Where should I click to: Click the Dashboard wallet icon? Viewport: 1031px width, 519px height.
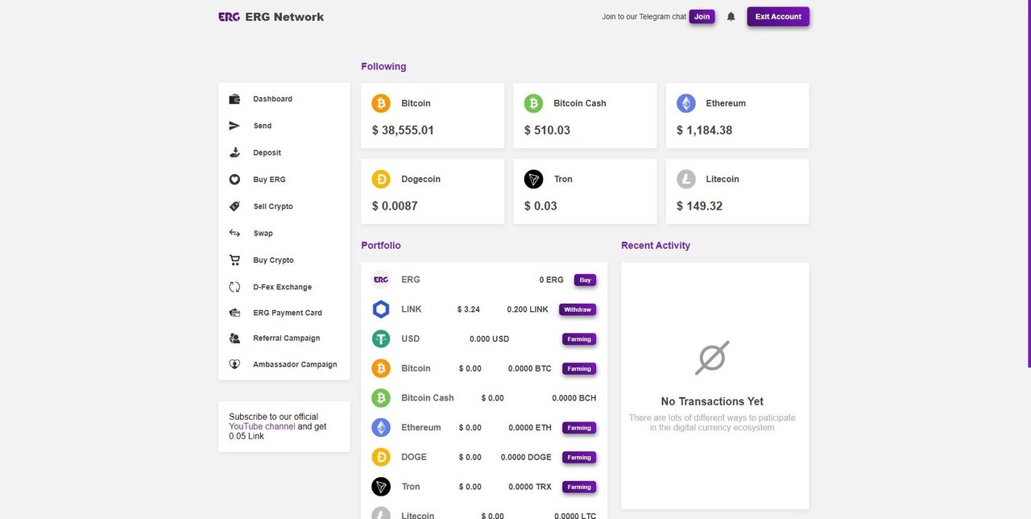[234, 99]
